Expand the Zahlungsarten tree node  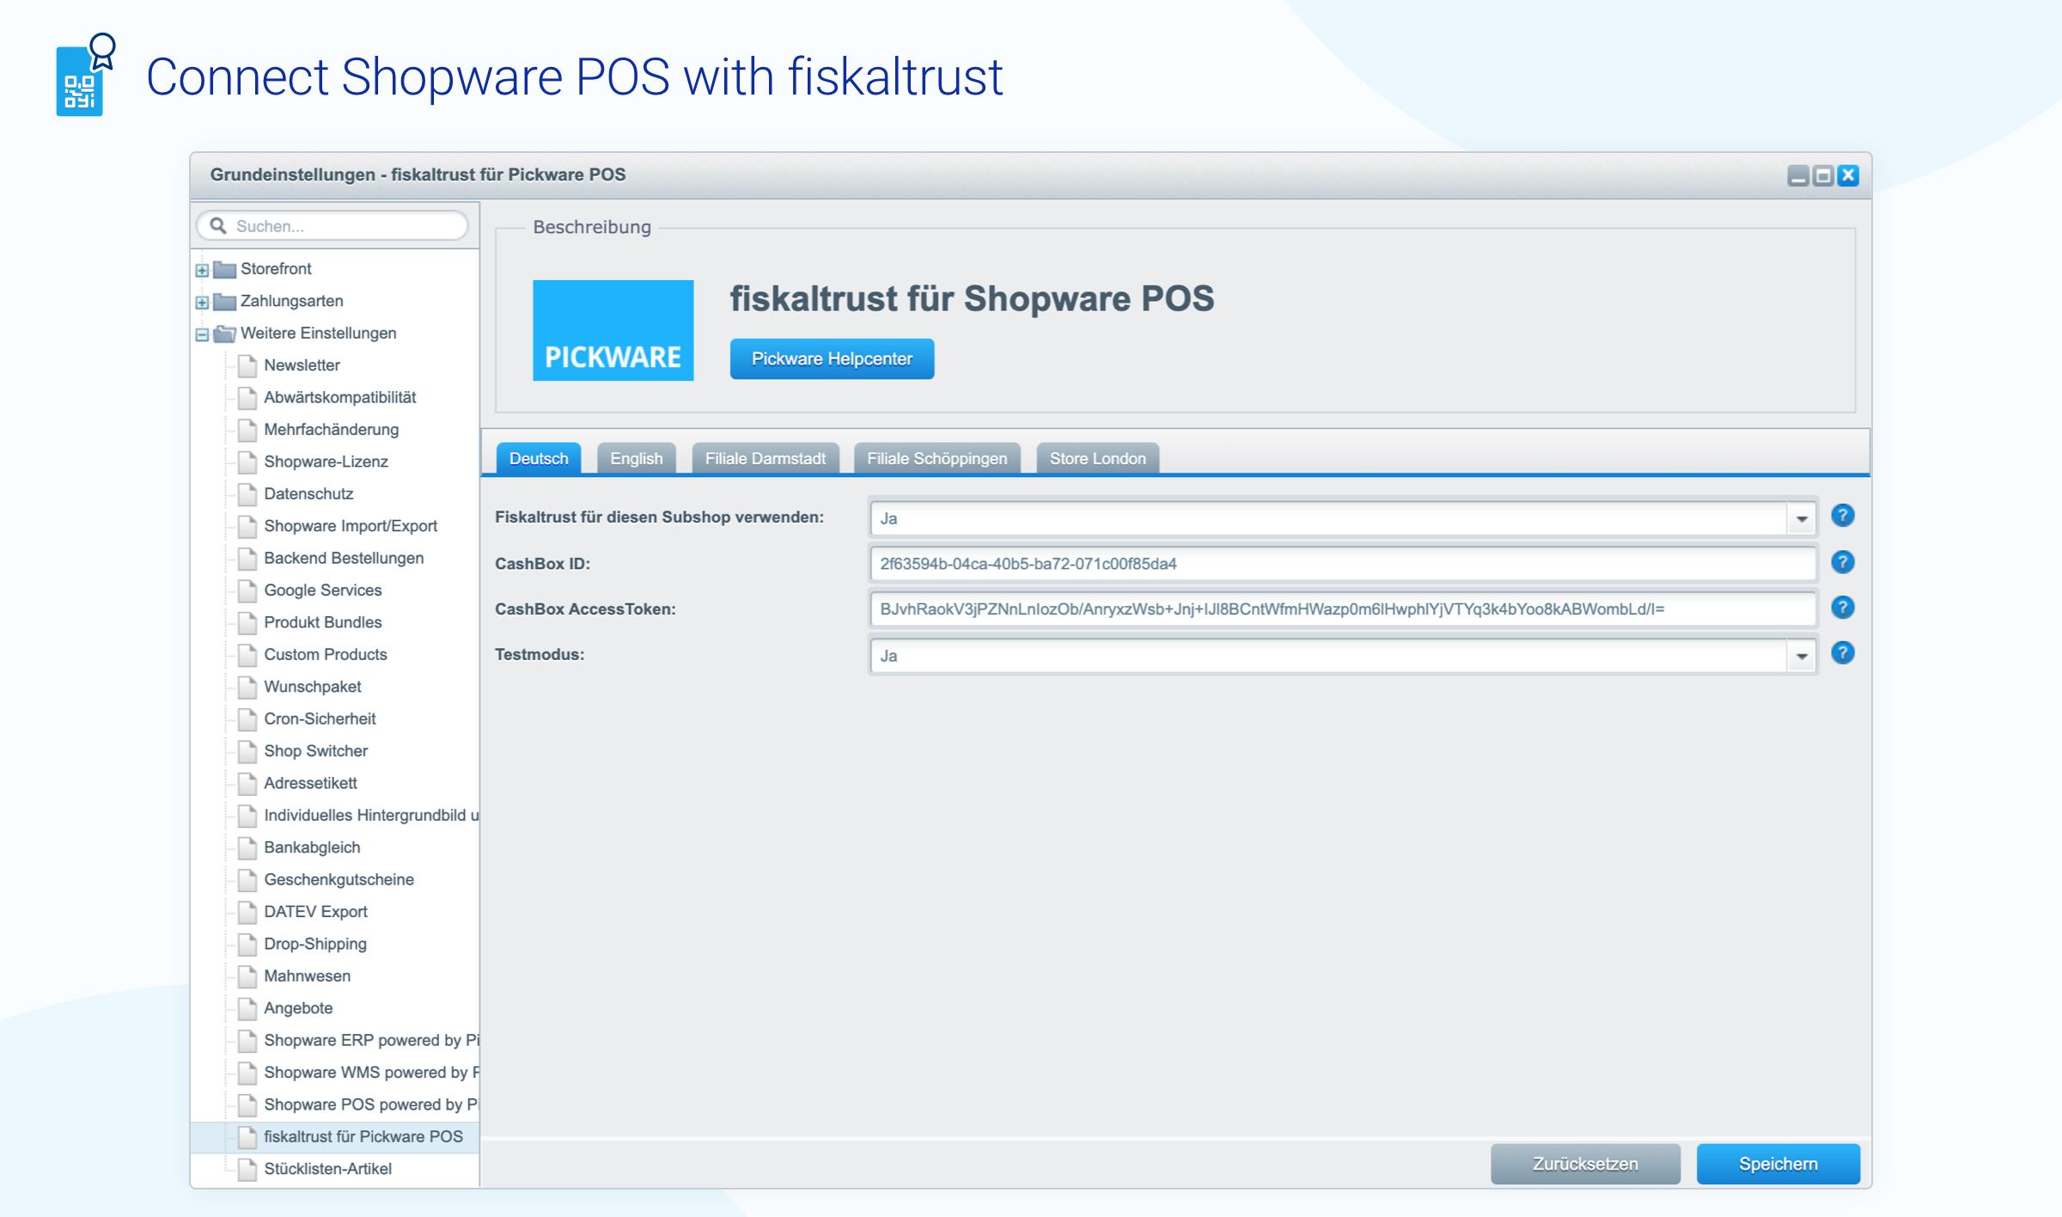(202, 302)
